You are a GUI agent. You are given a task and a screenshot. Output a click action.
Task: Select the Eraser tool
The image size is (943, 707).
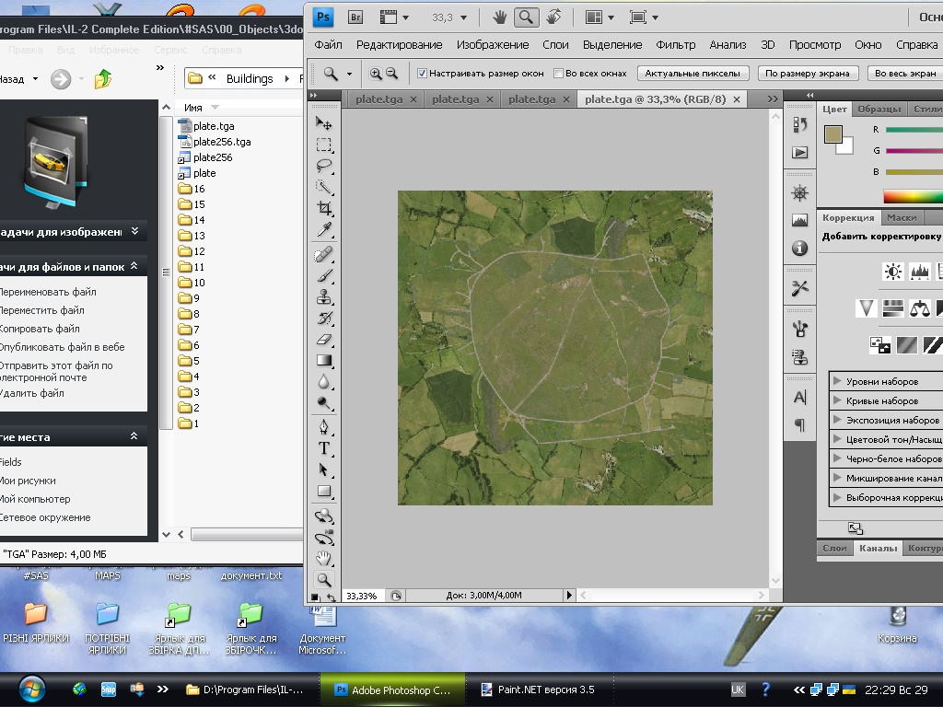click(323, 340)
